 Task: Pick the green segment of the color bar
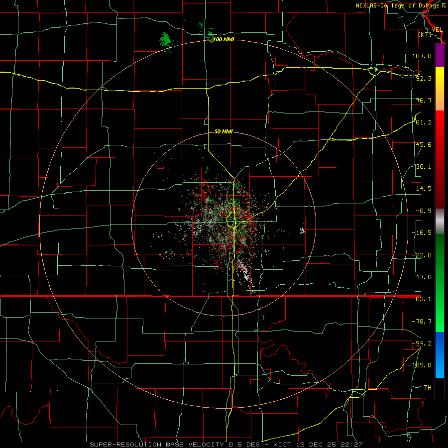coord(440,283)
